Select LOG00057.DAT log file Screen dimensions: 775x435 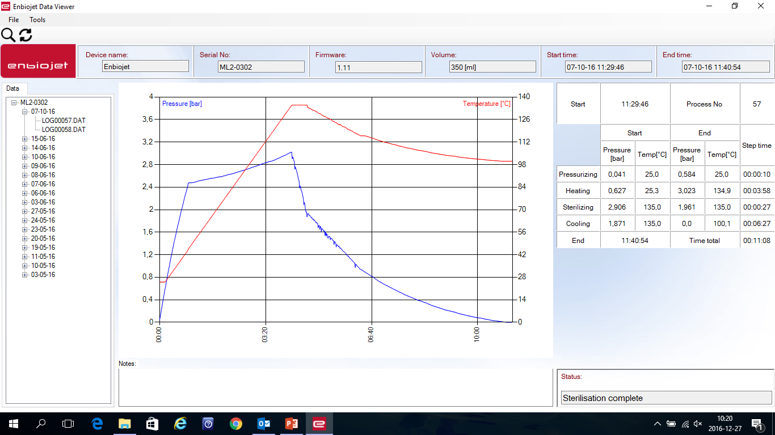[x=64, y=121]
